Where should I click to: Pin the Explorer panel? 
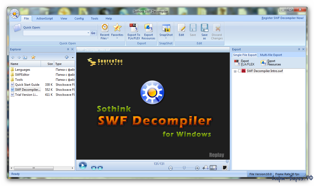pyautogui.click(x=68, y=49)
